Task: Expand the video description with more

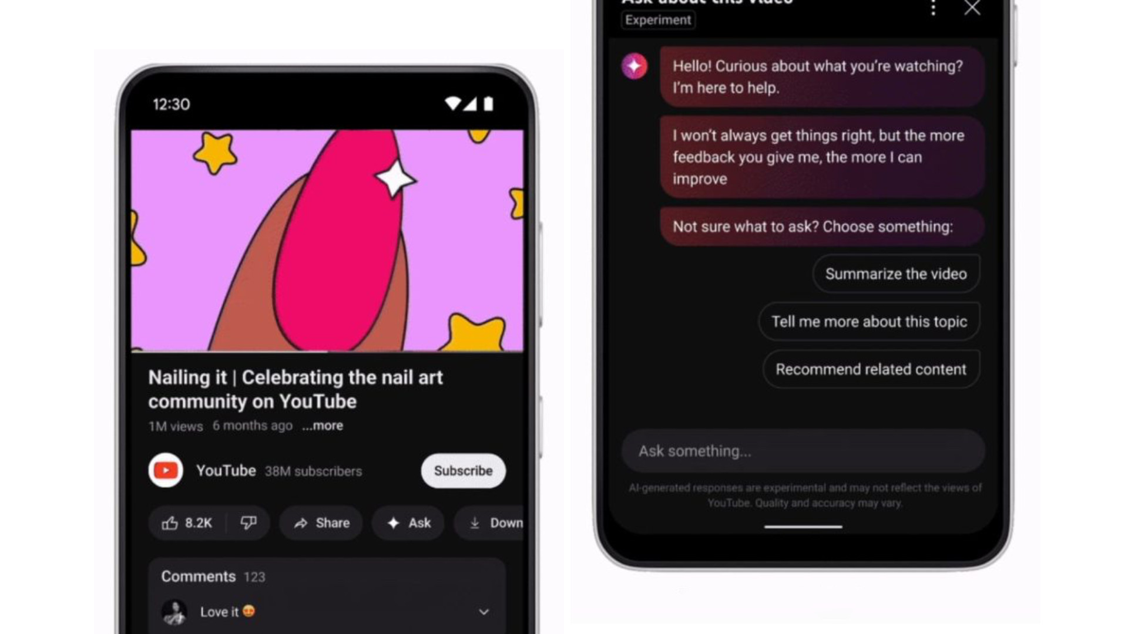Action: coord(321,425)
